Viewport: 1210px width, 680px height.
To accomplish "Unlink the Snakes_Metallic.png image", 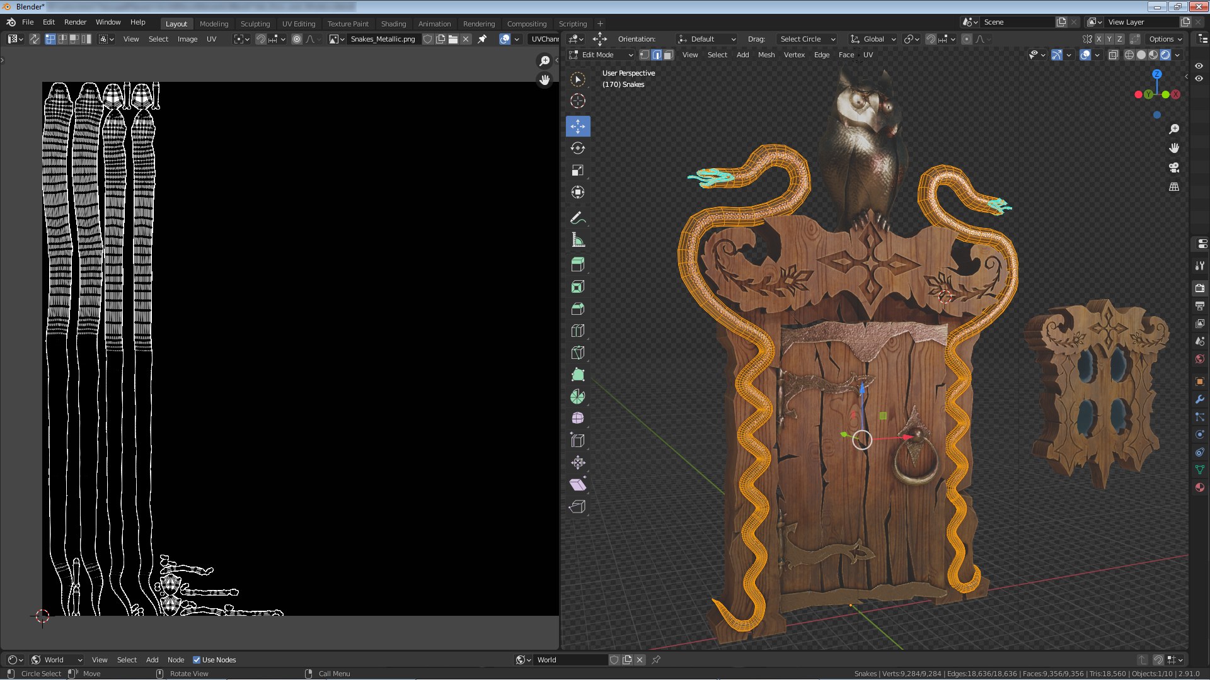I will point(466,39).
